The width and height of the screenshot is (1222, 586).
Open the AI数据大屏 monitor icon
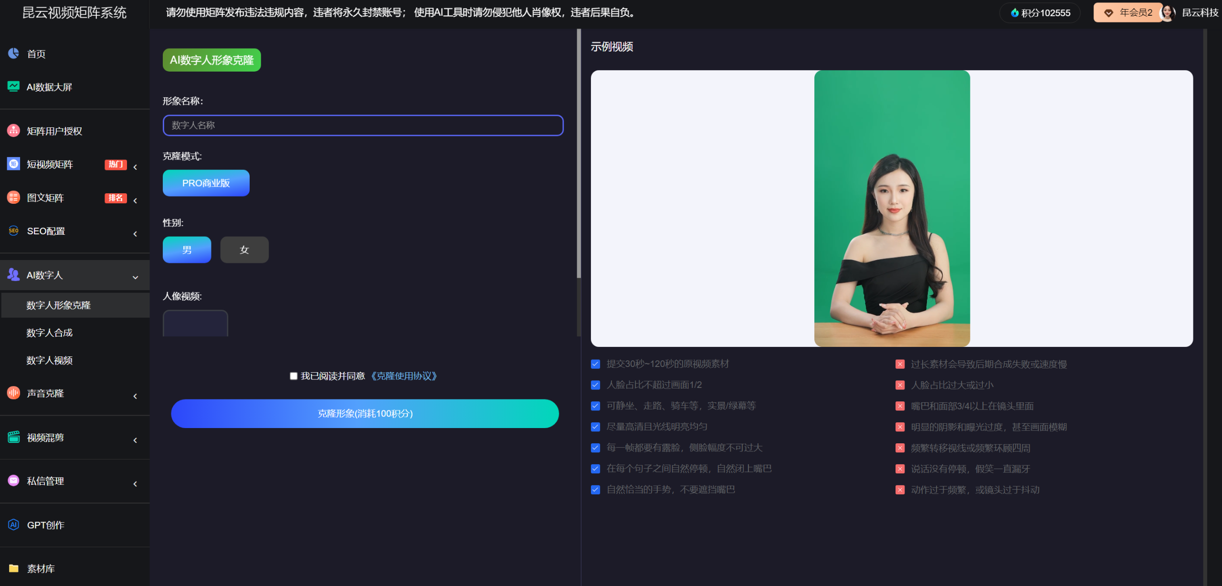coord(13,86)
